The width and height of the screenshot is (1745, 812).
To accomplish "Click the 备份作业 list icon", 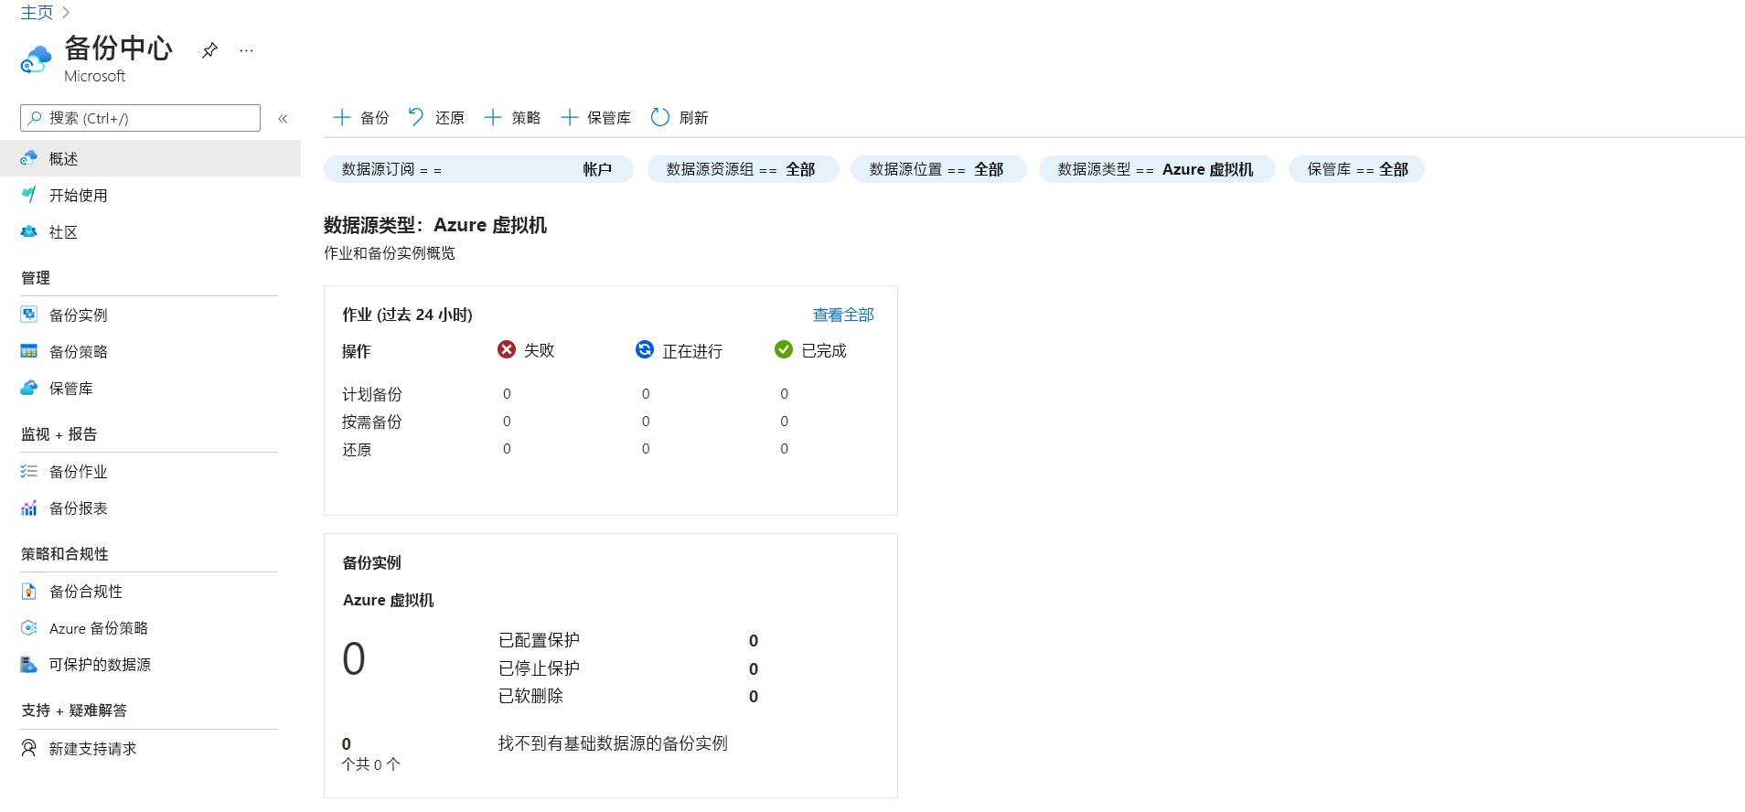I will pos(29,471).
